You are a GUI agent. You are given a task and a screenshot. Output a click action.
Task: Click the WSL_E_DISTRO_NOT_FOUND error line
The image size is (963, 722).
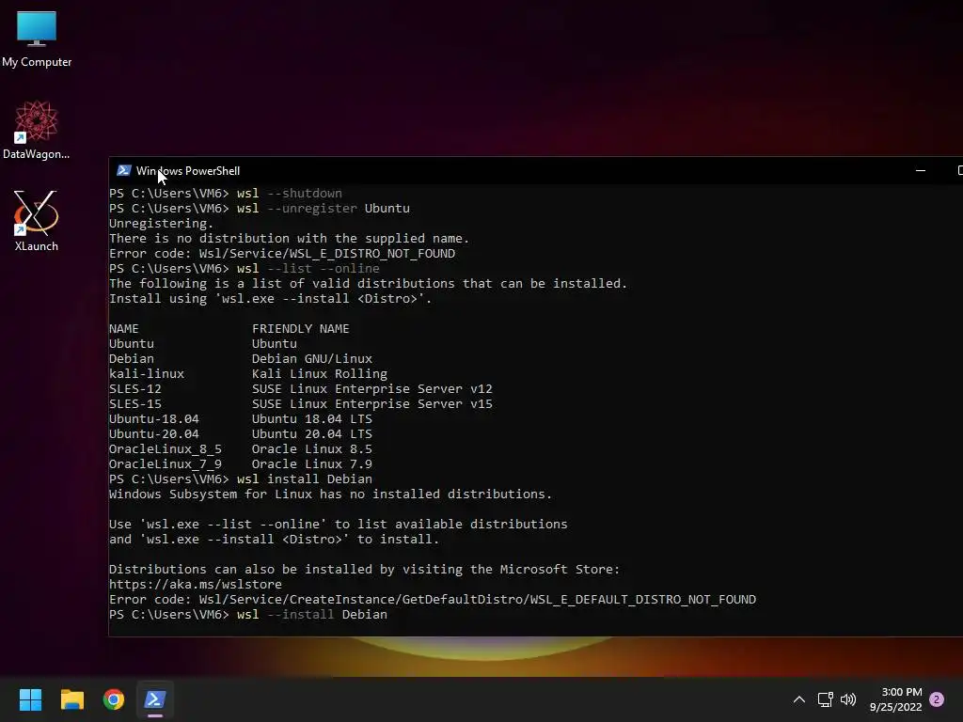282,254
